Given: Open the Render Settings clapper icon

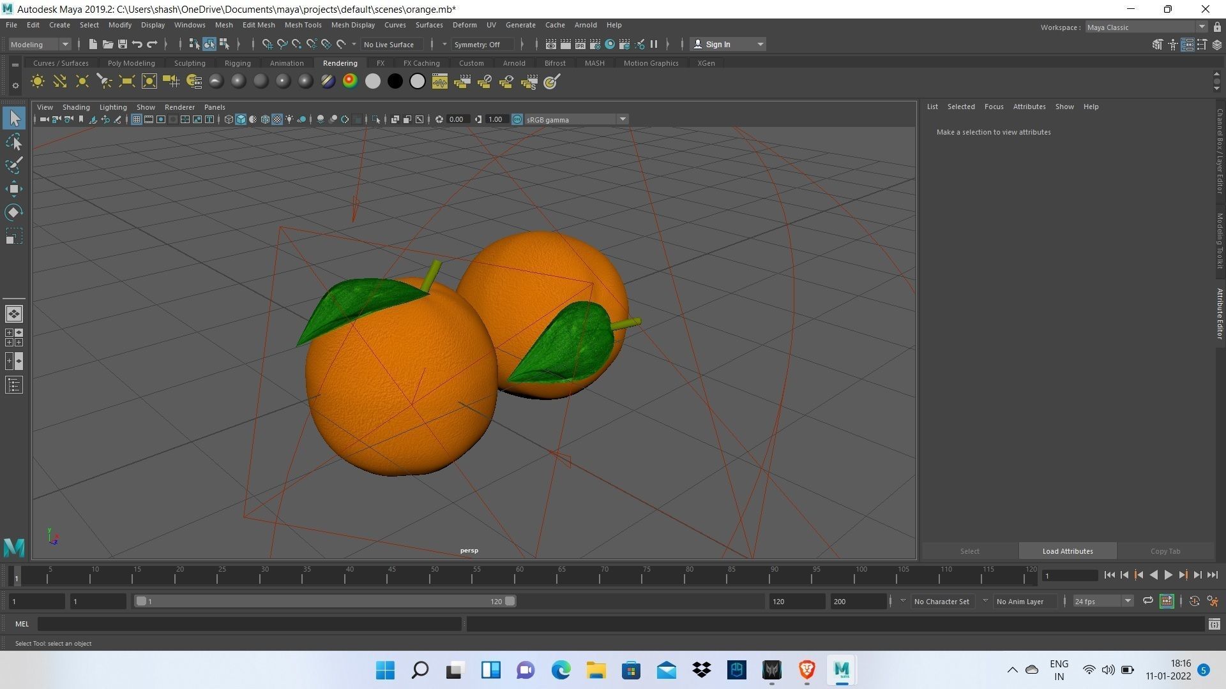Looking at the screenshot, I should pyautogui.click(x=595, y=44).
